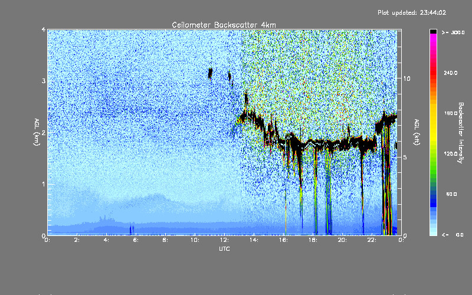Click the '2' km tick label on left axis

point(44,132)
